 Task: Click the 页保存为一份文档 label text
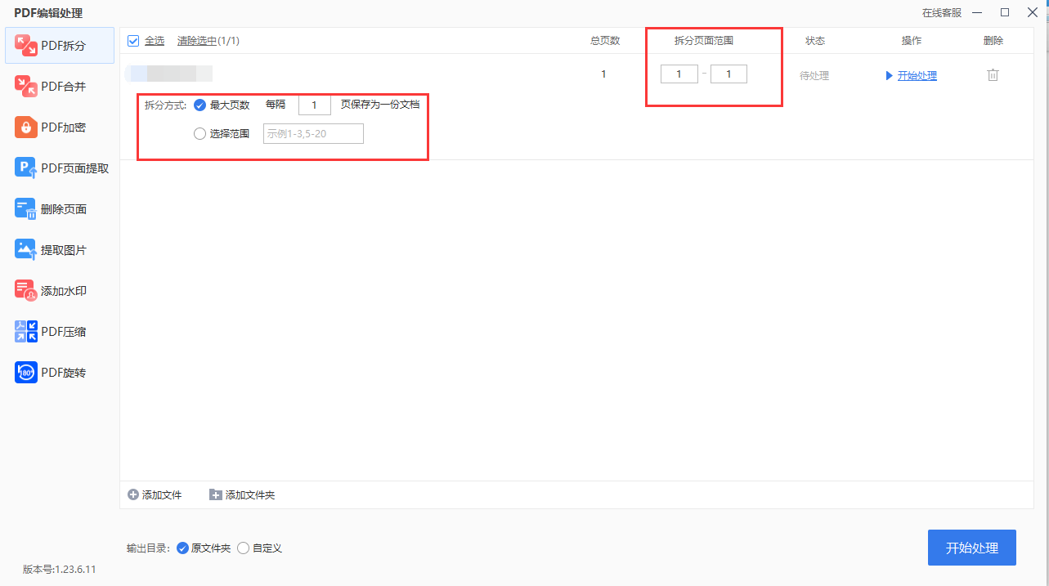(x=380, y=105)
